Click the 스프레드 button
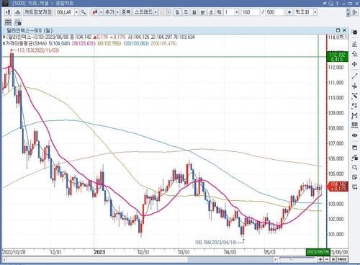The width and height of the screenshot is (360, 265). click(143, 12)
